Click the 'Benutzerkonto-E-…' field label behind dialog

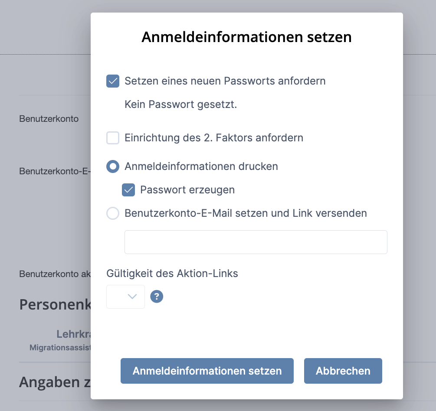pyautogui.click(x=54, y=171)
